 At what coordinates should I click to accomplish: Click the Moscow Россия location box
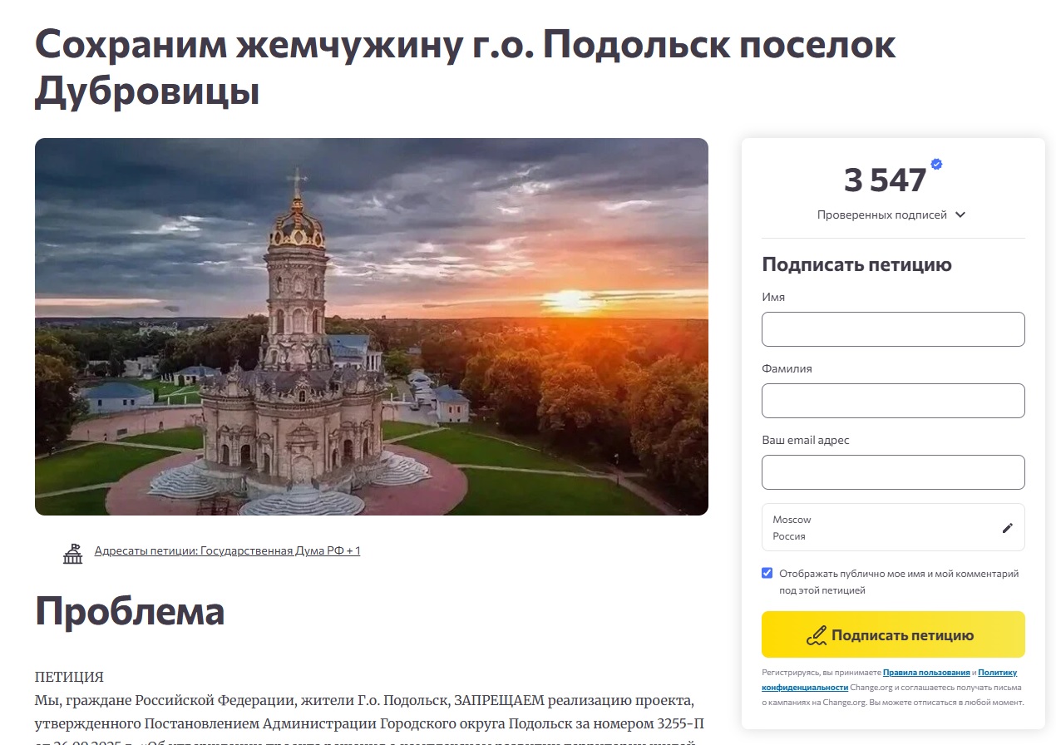[893, 527]
